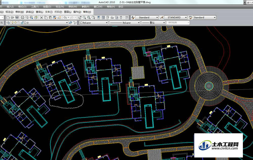Open the Markup Set Manager icon
This screenshot has height=160, width=253.
pyautogui.click(x=116, y=17)
